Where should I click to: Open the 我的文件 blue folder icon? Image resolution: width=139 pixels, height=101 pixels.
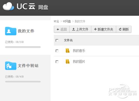click(11, 31)
